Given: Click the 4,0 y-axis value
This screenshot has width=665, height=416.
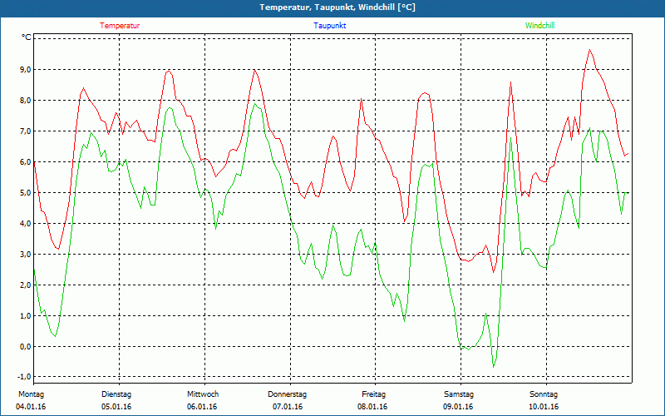Looking at the screenshot, I should tap(26, 224).
